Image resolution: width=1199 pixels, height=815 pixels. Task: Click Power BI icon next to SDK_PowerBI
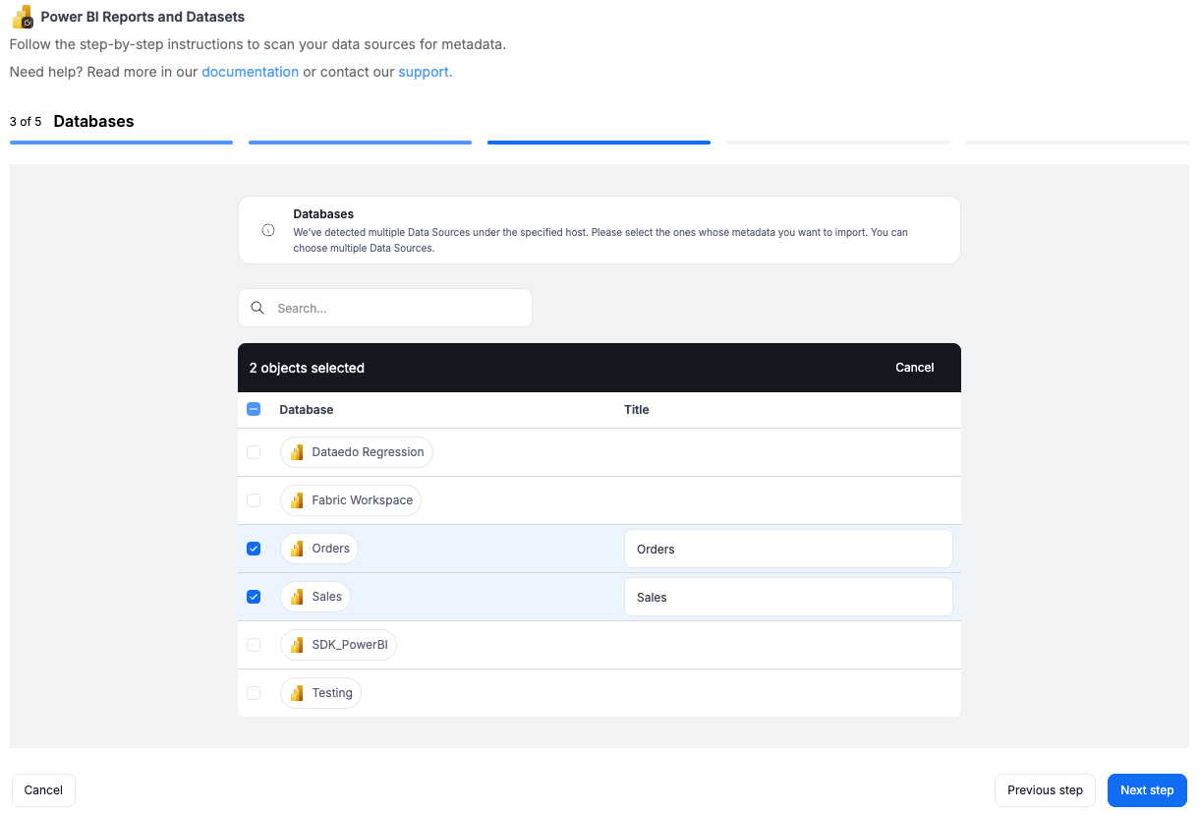[x=297, y=645]
